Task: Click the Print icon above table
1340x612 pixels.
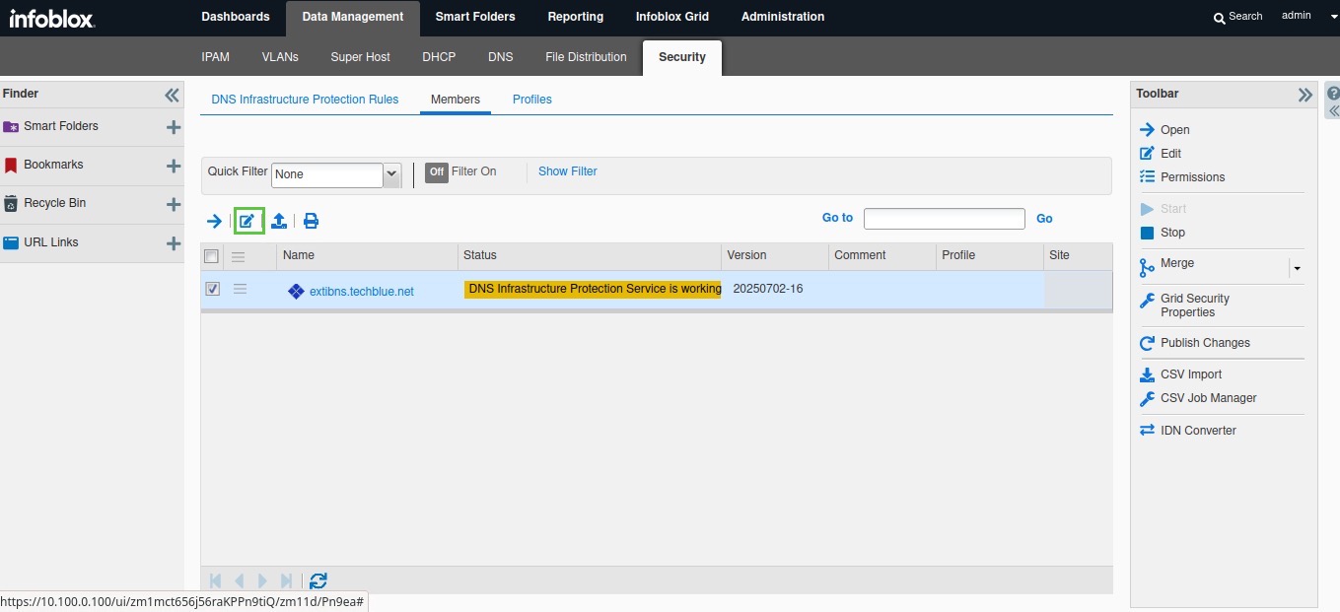Action: click(x=311, y=221)
